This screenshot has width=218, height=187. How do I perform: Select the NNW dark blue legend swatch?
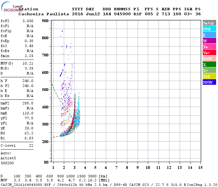209,82
